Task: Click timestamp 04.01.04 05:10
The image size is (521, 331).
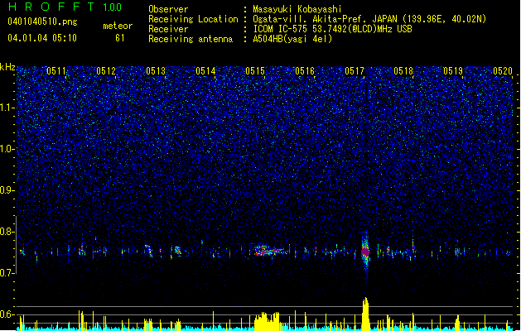Action: pyautogui.click(x=42, y=38)
